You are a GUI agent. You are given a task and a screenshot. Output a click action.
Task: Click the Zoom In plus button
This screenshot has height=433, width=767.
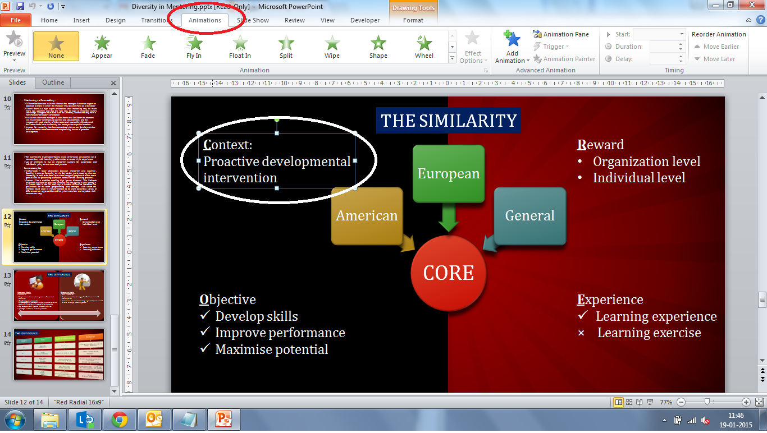tap(746, 402)
